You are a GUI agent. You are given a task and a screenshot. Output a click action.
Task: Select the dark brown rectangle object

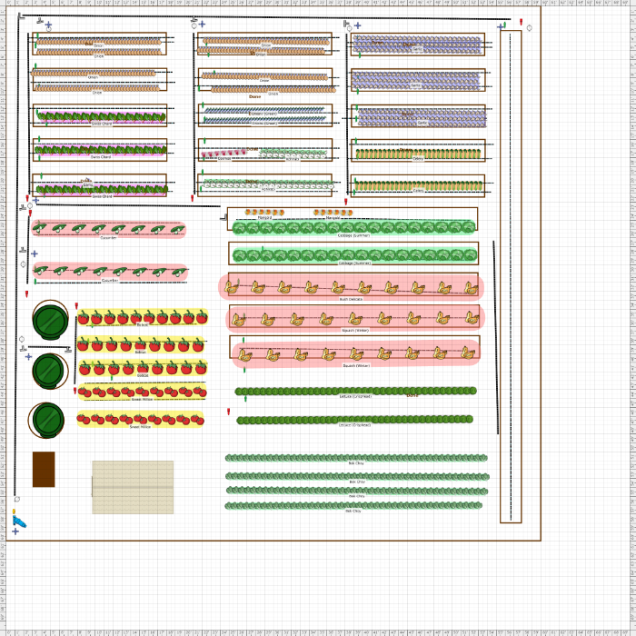(x=44, y=470)
